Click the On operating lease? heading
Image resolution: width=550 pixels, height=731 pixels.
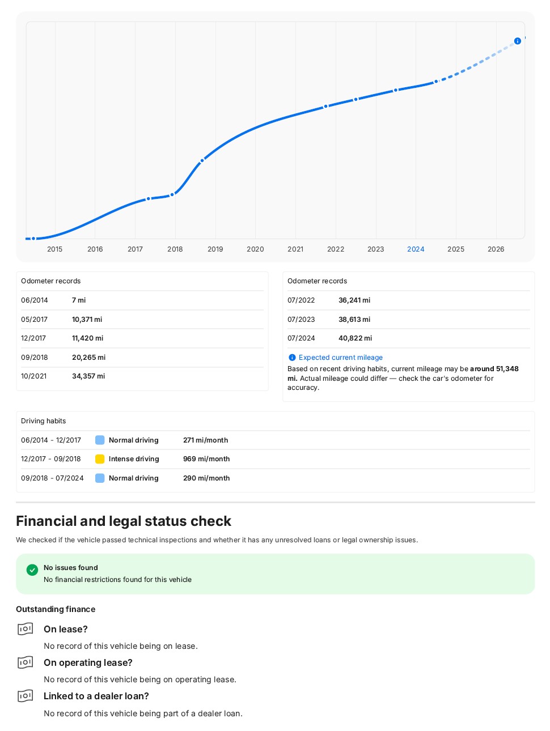point(88,662)
